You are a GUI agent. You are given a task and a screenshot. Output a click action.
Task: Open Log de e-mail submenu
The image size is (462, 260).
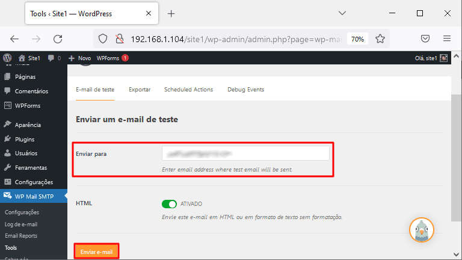(x=21, y=224)
